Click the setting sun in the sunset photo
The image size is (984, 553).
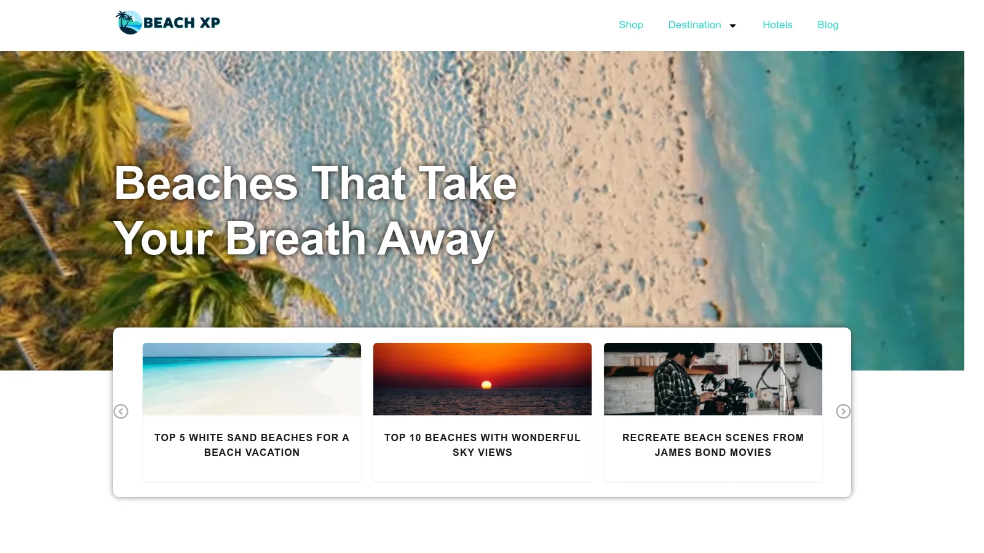pos(486,385)
